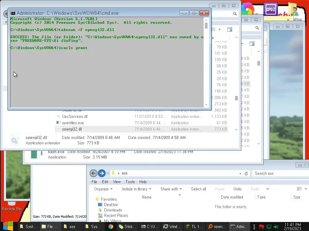Click the red flag Action Center icon

(262, 227)
